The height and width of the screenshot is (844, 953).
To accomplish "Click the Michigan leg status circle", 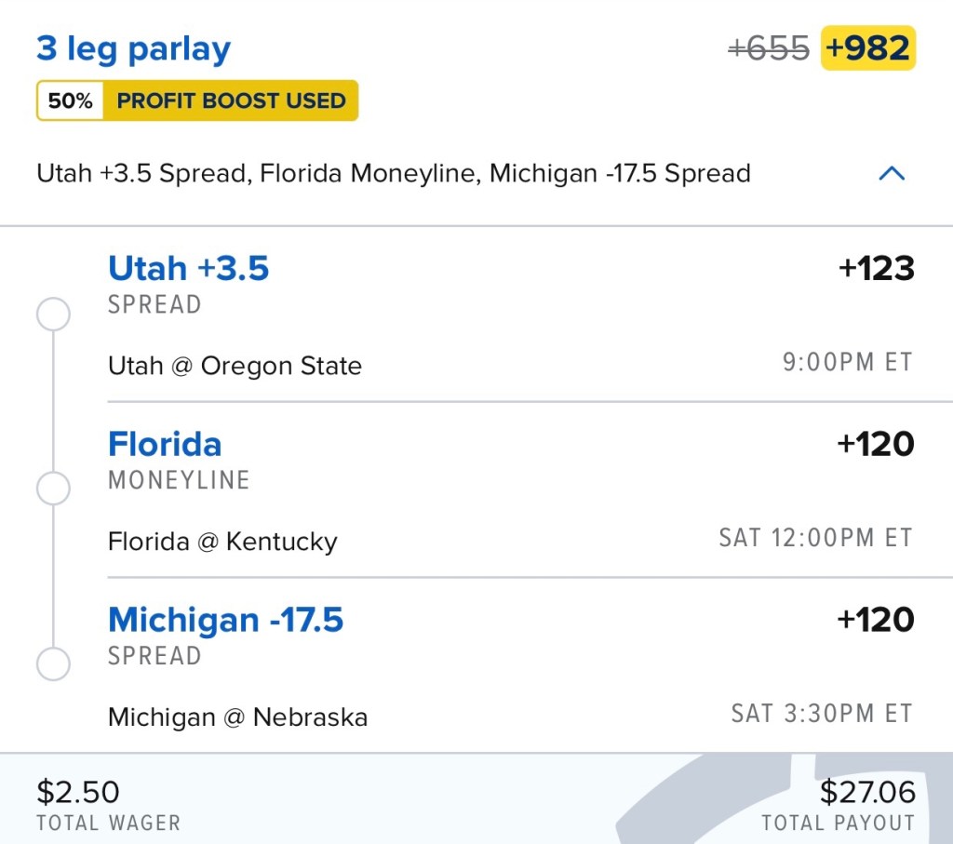I will [x=53, y=664].
